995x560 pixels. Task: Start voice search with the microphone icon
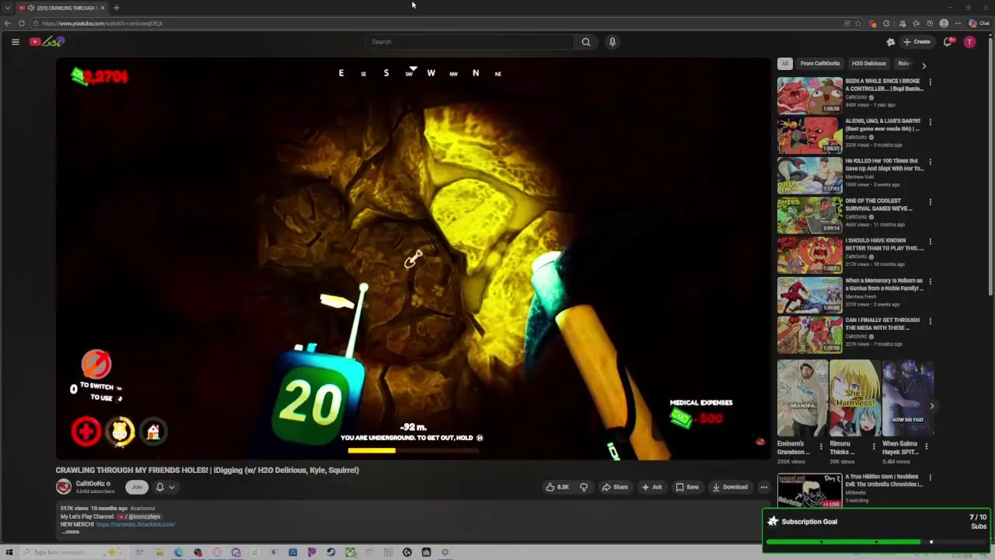click(x=613, y=42)
